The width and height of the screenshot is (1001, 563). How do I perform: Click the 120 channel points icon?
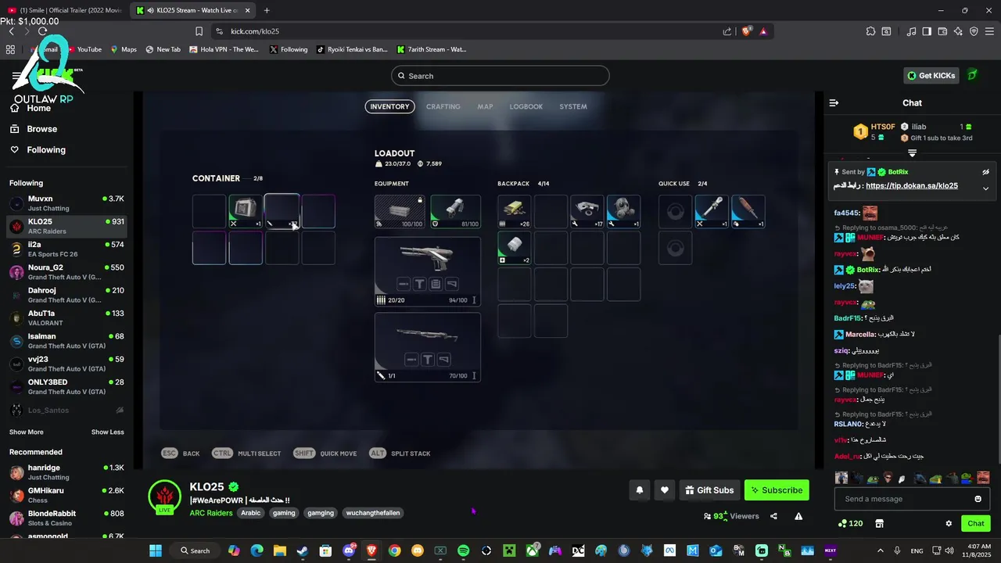(x=850, y=523)
